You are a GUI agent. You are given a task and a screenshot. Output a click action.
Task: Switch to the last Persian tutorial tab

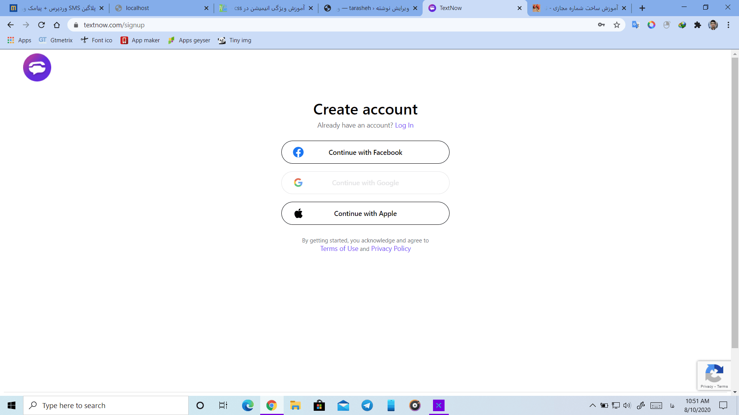point(579,8)
